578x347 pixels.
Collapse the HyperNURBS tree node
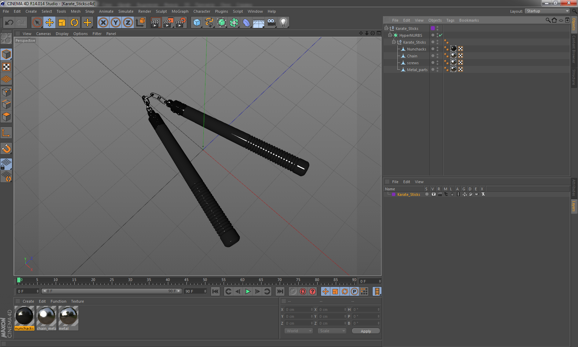point(390,35)
